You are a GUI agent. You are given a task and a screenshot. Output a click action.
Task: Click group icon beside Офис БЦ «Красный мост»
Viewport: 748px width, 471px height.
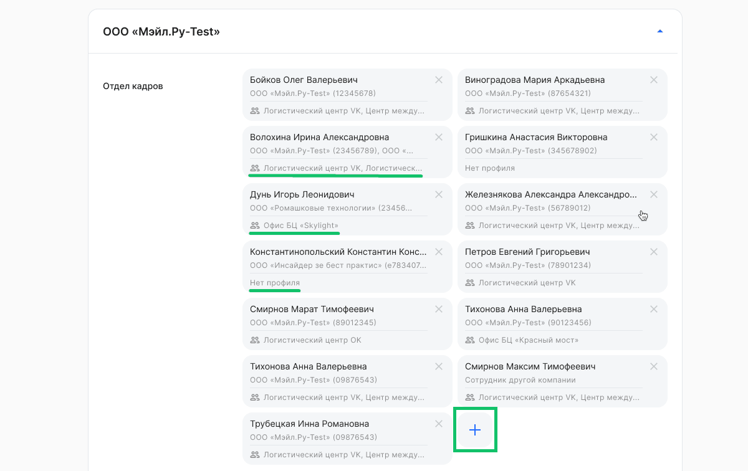(x=469, y=340)
